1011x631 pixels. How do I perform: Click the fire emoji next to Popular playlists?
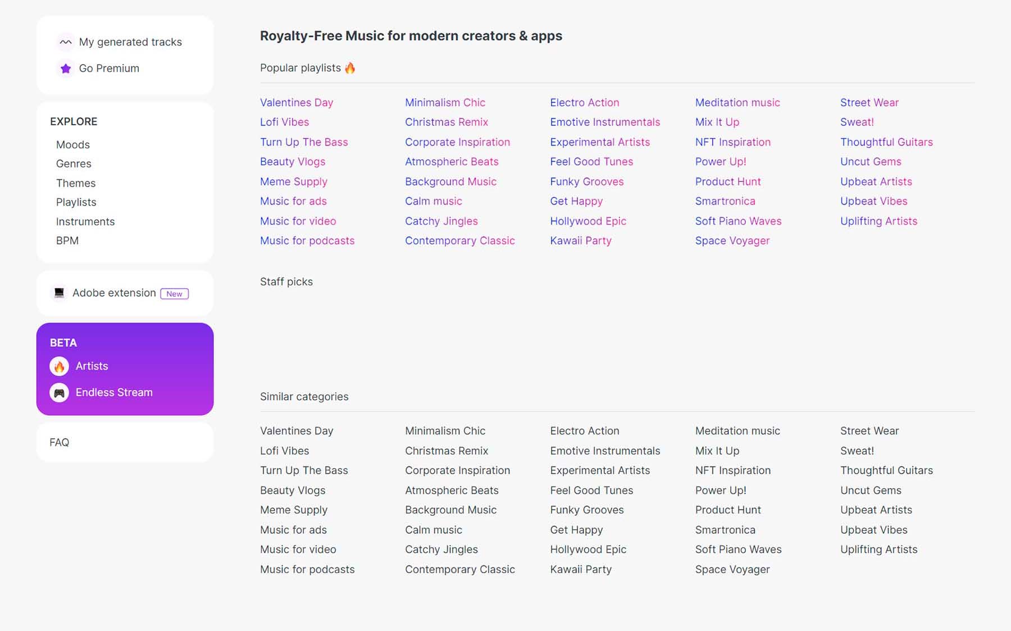[350, 67]
